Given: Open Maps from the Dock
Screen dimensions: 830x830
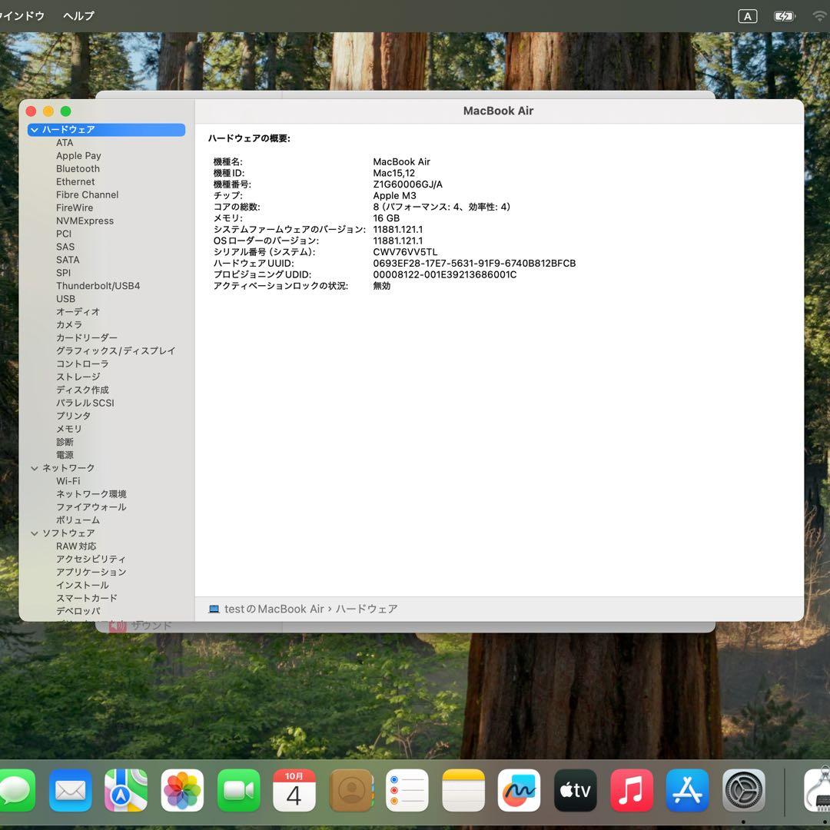Looking at the screenshot, I should 126,789.
